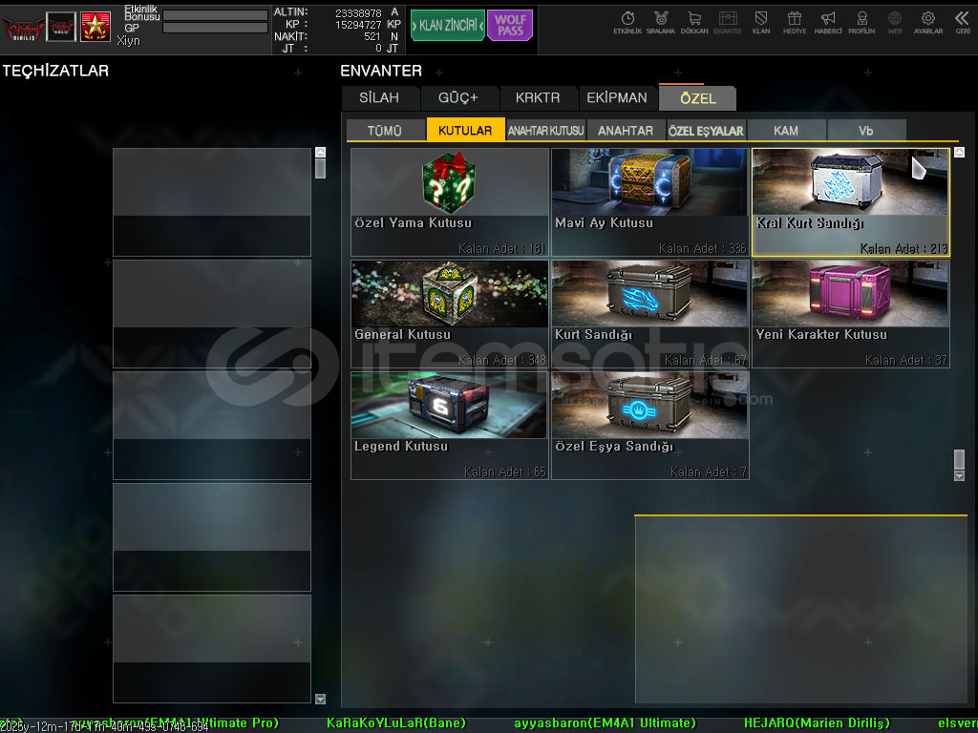Select the Anahtar filter tab
The height and width of the screenshot is (733, 978).
coord(626,131)
